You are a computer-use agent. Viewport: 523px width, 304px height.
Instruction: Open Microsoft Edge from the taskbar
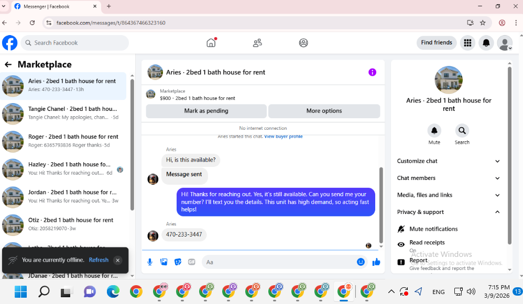tap(113, 291)
